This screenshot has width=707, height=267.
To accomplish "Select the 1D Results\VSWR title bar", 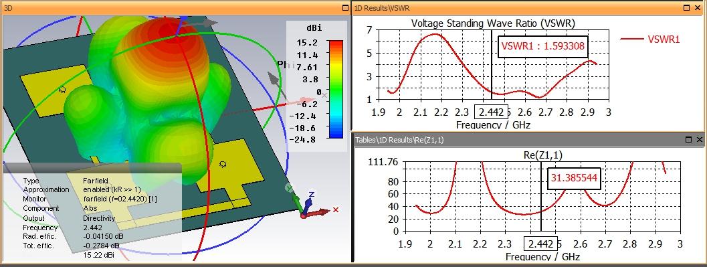I will [x=528, y=7].
